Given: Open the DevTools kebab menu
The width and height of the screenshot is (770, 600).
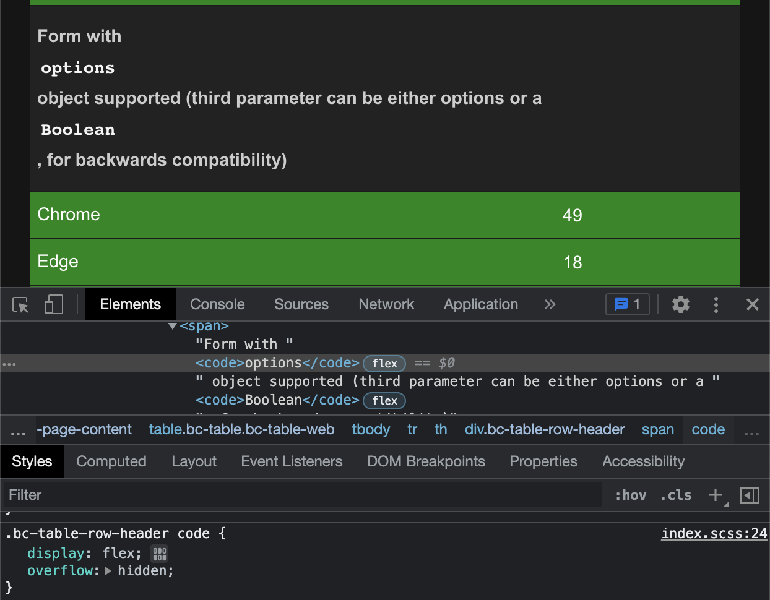Looking at the screenshot, I should click(x=716, y=304).
